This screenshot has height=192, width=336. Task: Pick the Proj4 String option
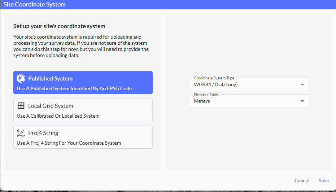tap(83, 137)
